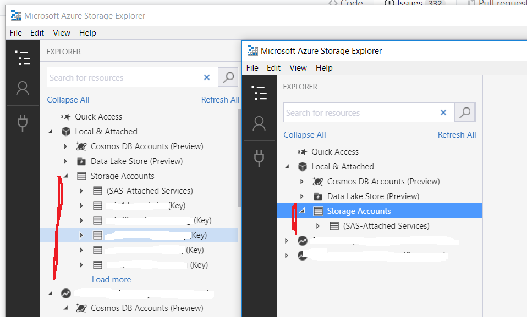Expand Cosmos DB Accounts node in front window
Viewport: 527px width, 317px height.
[x=302, y=182]
